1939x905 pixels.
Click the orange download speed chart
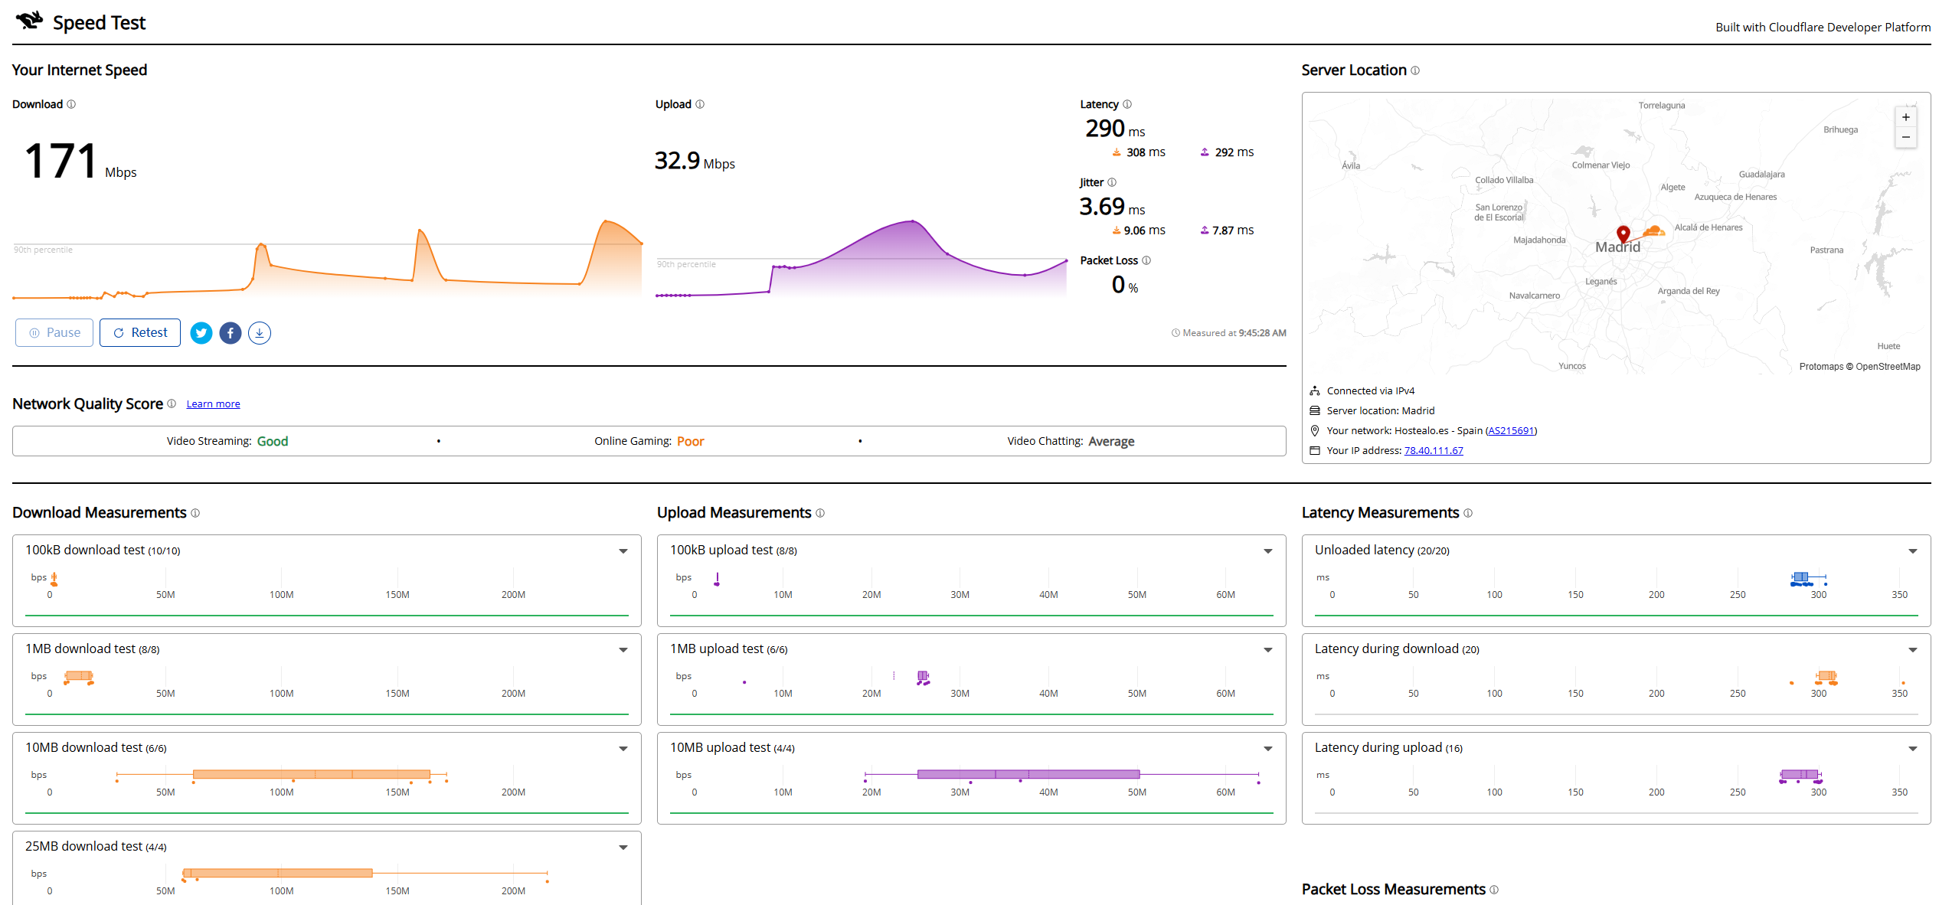(x=327, y=259)
